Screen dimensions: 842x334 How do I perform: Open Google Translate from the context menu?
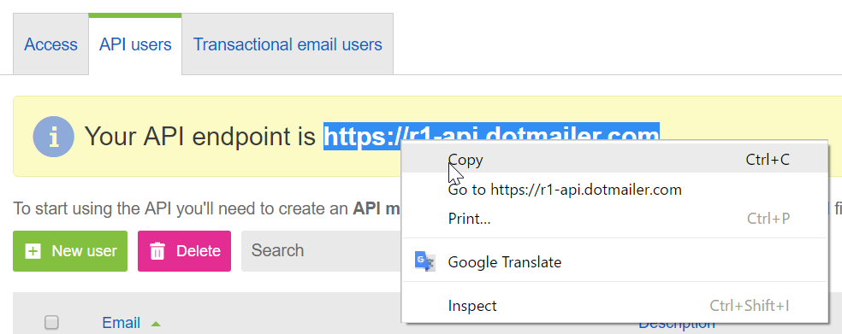click(x=615, y=262)
